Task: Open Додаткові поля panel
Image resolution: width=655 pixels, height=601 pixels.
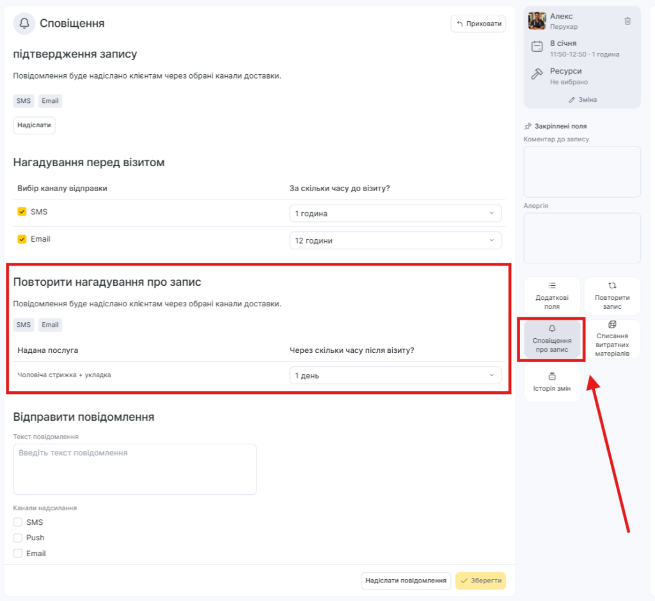Action: coord(552,296)
